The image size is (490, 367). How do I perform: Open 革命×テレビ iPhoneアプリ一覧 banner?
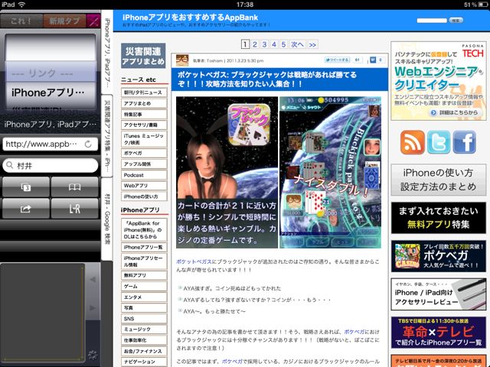(x=439, y=333)
